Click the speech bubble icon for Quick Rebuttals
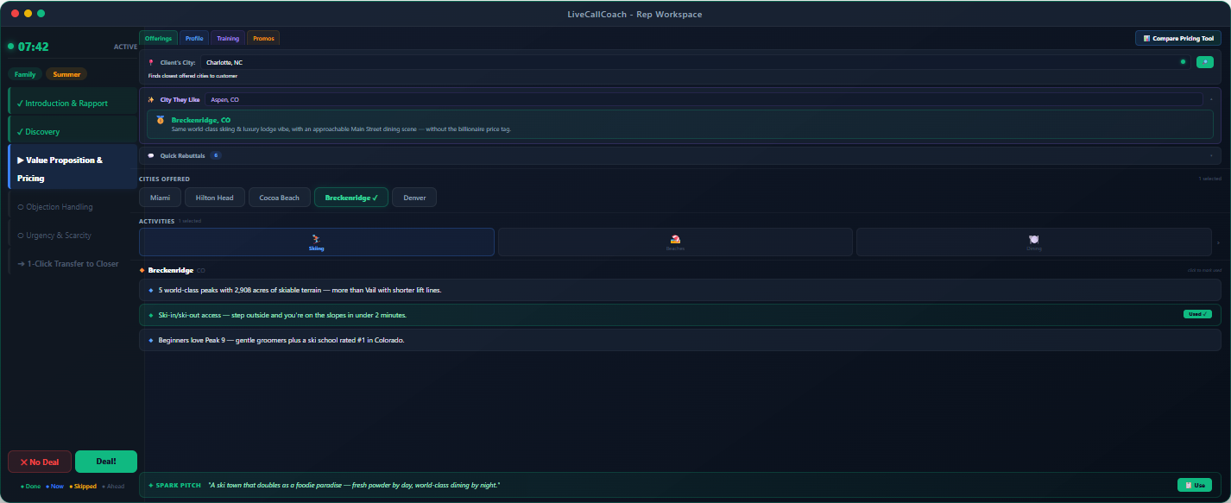 click(x=151, y=155)
